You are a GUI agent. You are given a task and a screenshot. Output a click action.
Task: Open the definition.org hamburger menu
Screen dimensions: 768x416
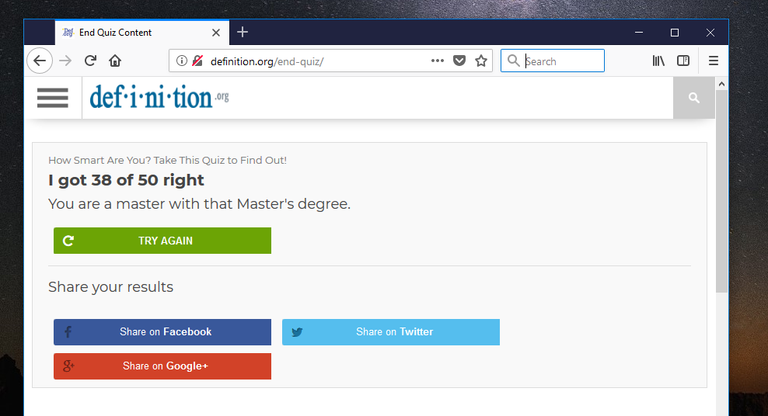pyautogui.click(x=53, y=98)
